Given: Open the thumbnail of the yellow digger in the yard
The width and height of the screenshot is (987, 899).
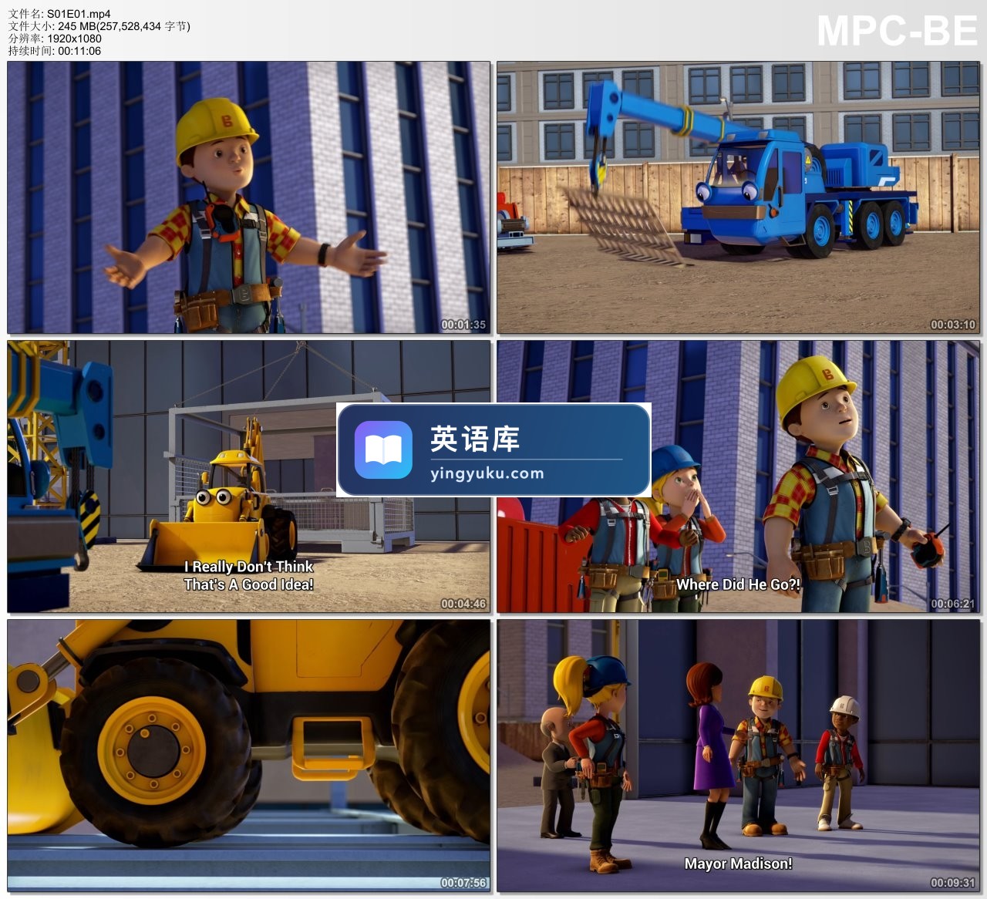Looking at the screenshot, I should click(248, 476).
